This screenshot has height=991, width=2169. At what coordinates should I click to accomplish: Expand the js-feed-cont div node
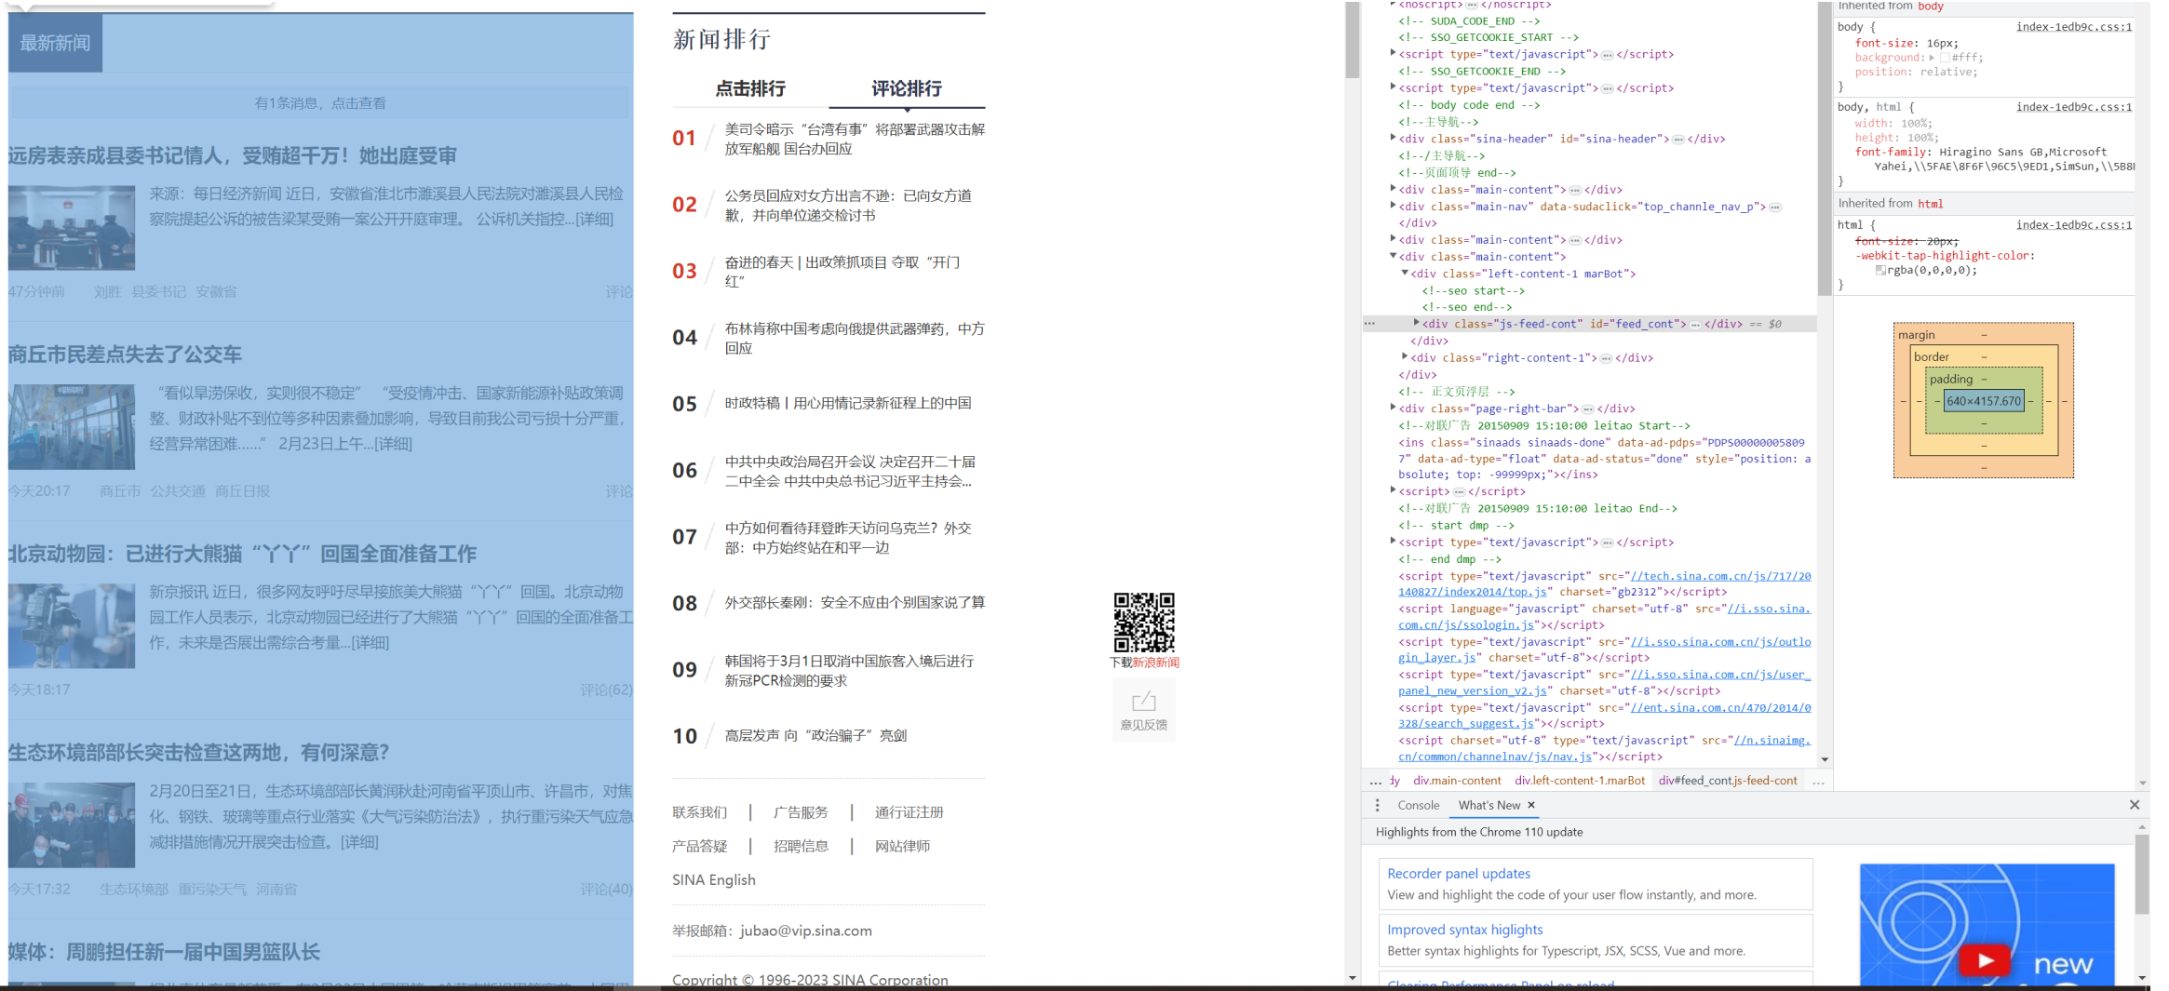pos(1416,323)
